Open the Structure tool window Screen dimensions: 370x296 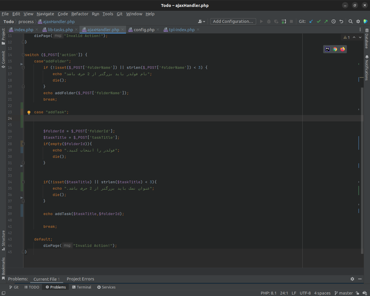point(3,240)
